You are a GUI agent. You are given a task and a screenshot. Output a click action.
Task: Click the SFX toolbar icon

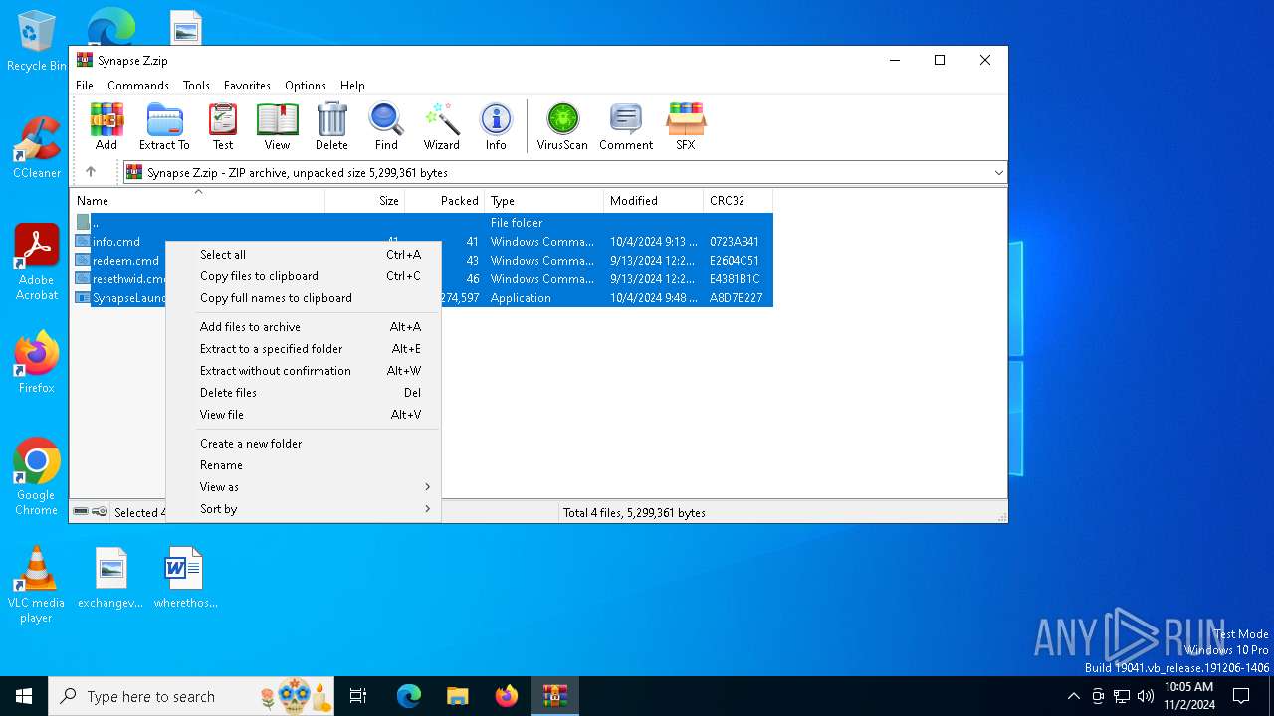tap(686, 126)
